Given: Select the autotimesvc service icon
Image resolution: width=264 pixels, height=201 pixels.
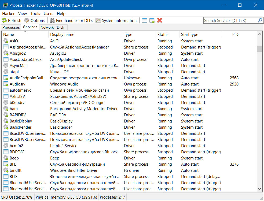Looking at the screenshot, I should 6,90.
